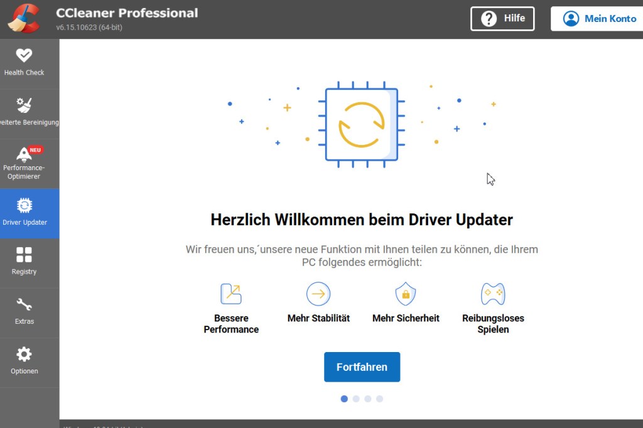
Task: Open the Registry section
Action: 30,263
